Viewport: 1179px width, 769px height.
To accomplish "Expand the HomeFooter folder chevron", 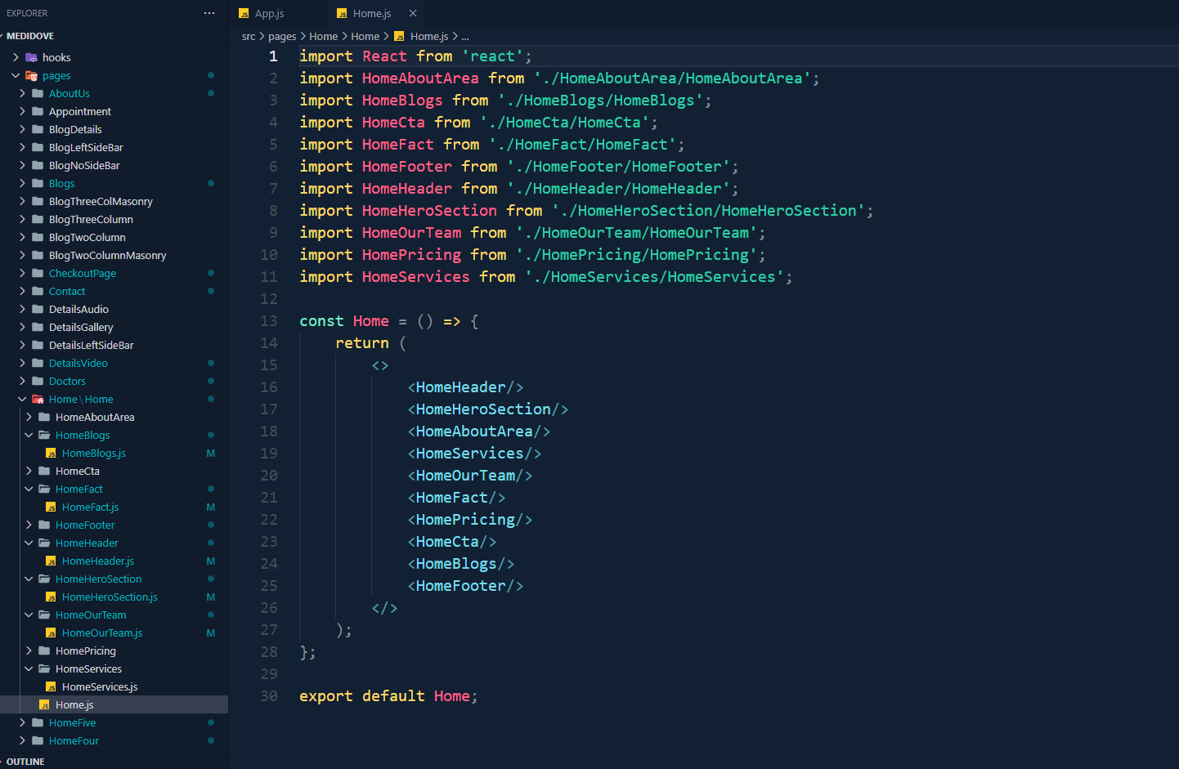I will 29,525.
